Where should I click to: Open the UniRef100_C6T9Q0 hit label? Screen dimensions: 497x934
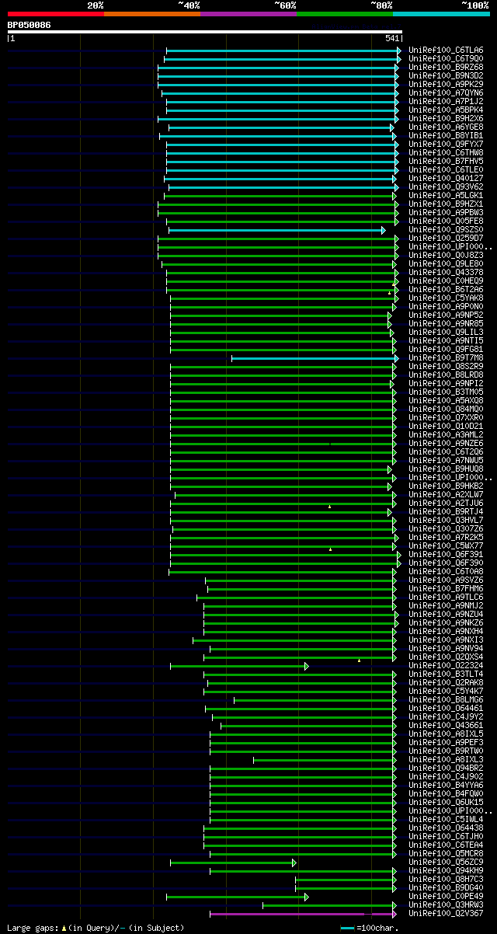[446, 58]
